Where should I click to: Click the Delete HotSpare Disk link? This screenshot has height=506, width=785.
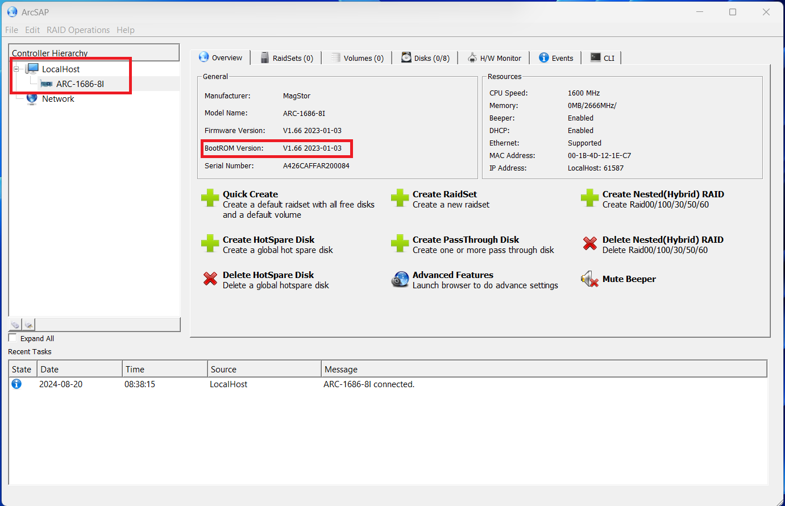click(268, 275)
